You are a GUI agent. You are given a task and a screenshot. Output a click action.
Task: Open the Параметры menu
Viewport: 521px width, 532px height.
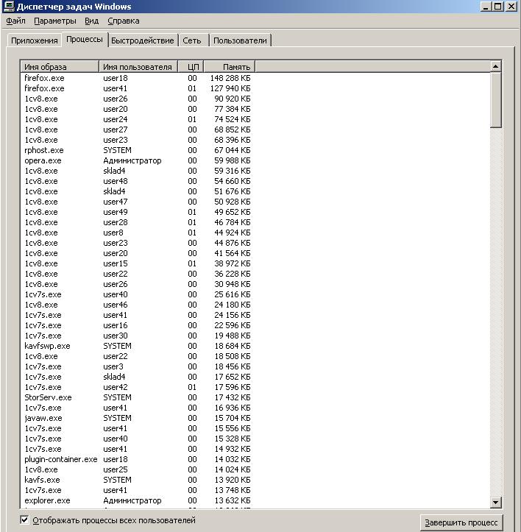tap(55, 21)
